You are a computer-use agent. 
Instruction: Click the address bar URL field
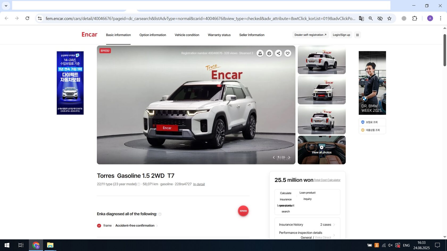[x=200, y=18]
